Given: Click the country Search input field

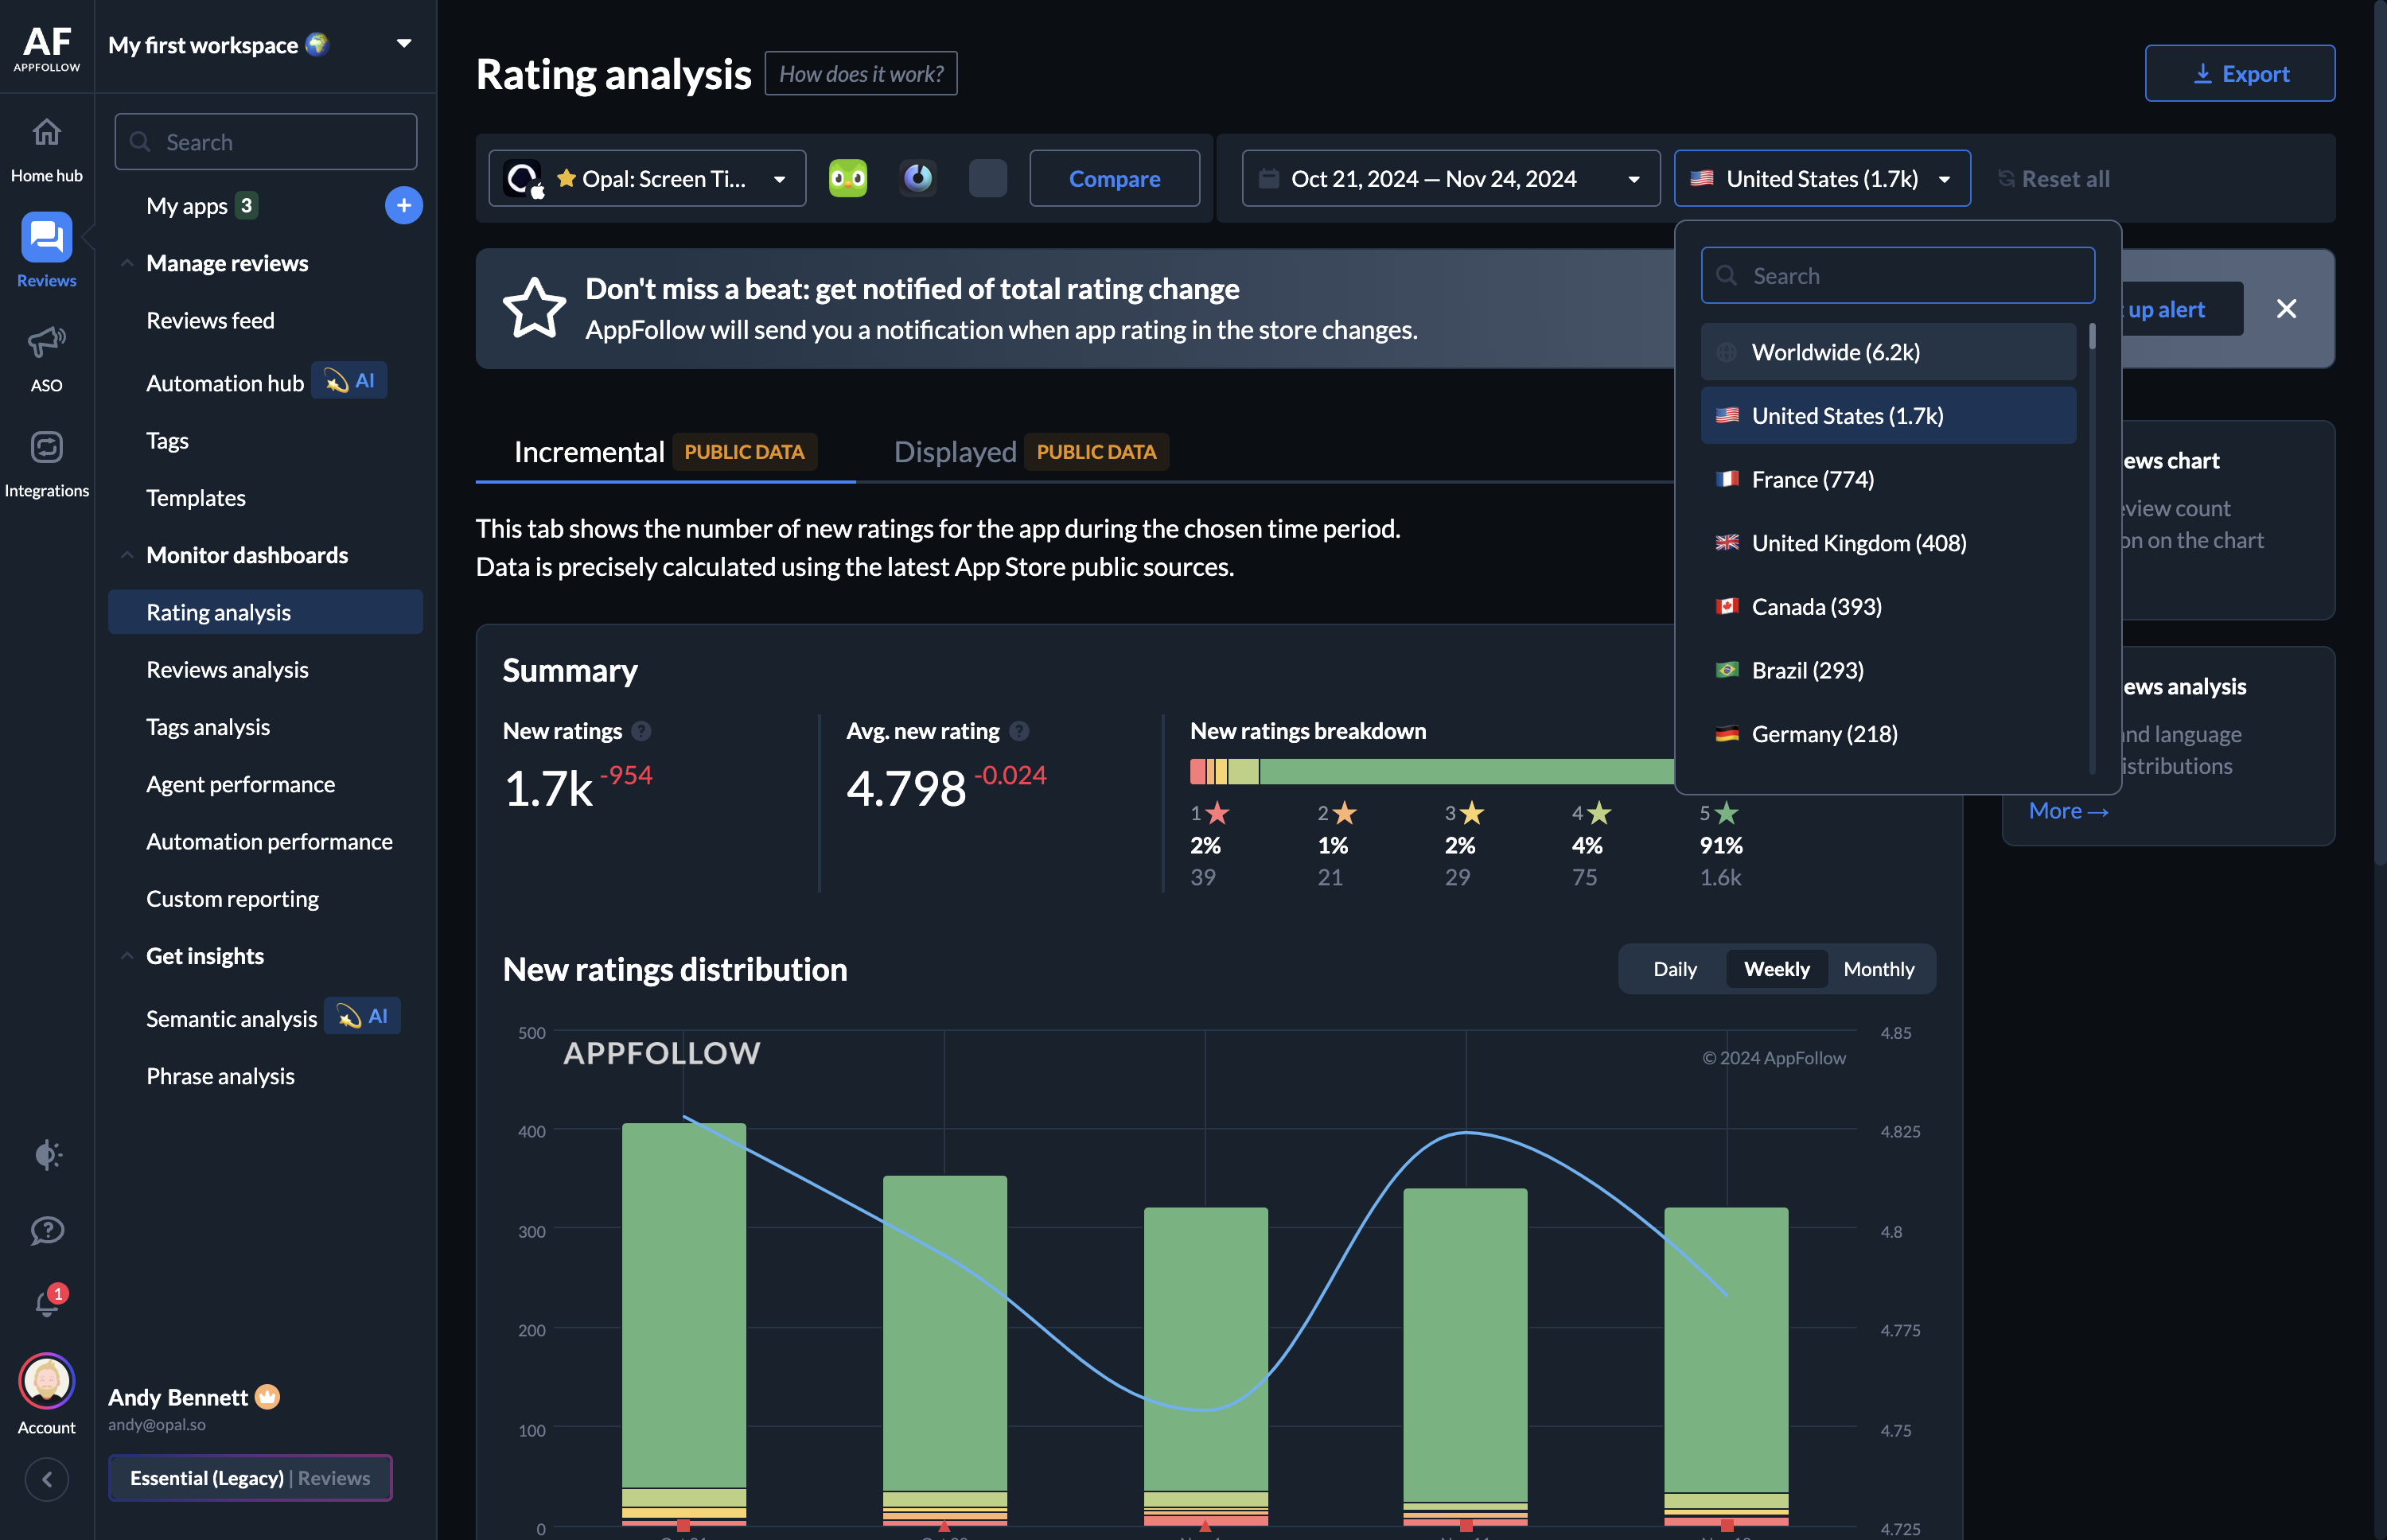Looking at the screenshot, I should [x=1897, y=276].
